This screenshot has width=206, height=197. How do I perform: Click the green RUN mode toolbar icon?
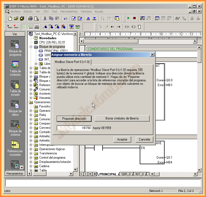click(129, 18)
